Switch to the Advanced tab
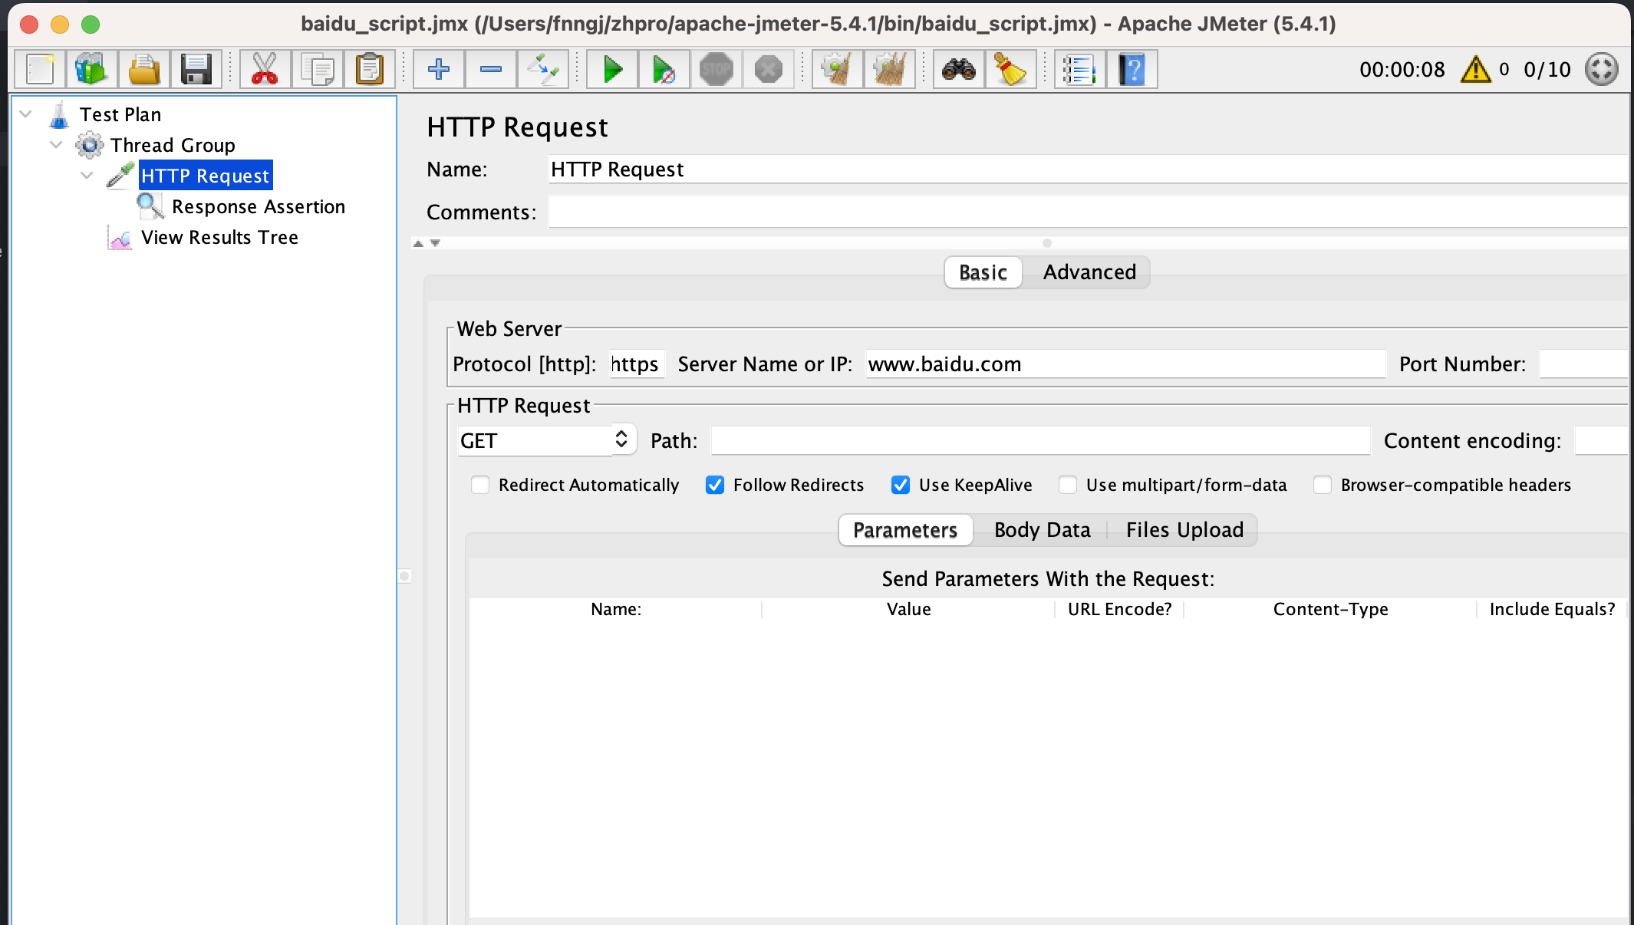Viewport: 1634px width, 925px height. (x=1089, y=272)
